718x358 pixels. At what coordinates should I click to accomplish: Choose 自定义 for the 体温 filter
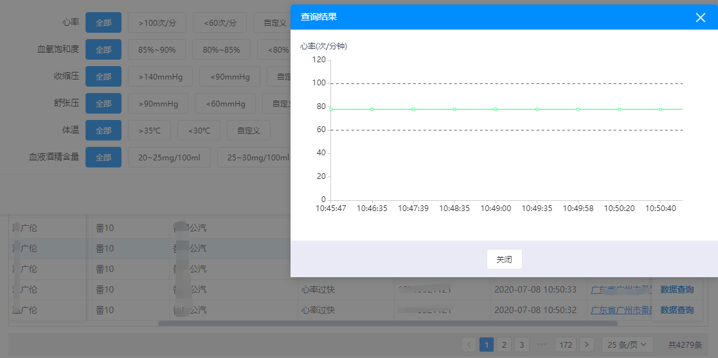249,130
